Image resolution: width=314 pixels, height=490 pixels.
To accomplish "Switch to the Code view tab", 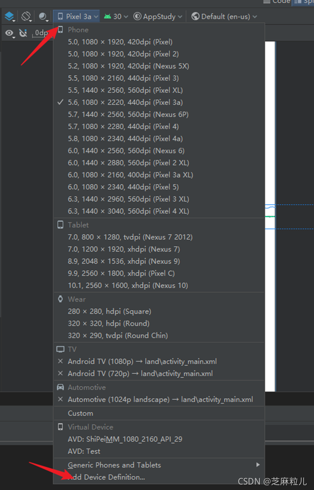I will point(277,2).
